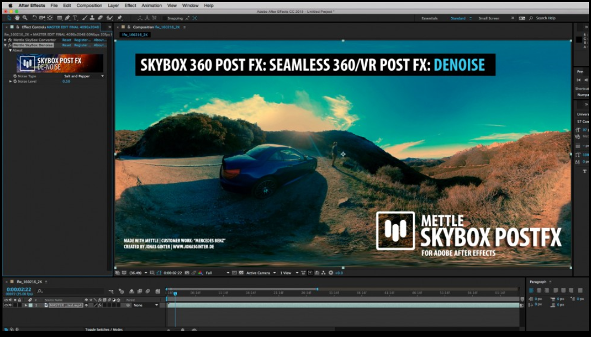The height and width of the screenshot is (337, 591).
Task: Click the Noise Level value 0.50
Action: 66,81
